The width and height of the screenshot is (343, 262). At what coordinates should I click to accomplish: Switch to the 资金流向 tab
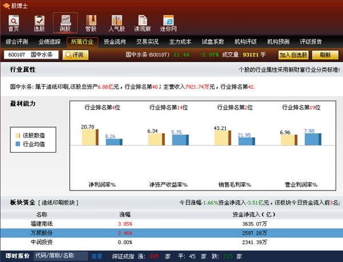(115, 42)
